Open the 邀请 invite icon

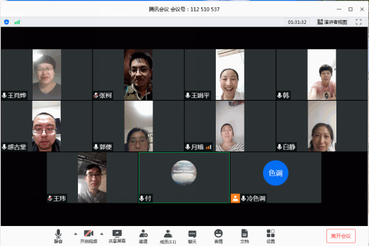pyautogui.click(x=143, y=236)
